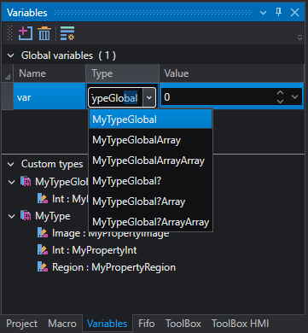Open the Variables panel window-position arrow
The height and width of the screenshot is (333, 308).
coord(264,13)
